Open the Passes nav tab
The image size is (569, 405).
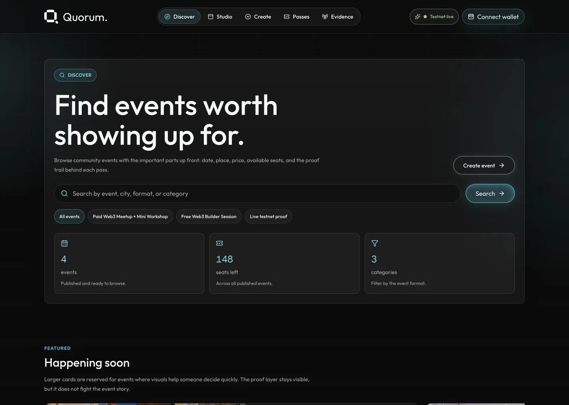point(296,17)
